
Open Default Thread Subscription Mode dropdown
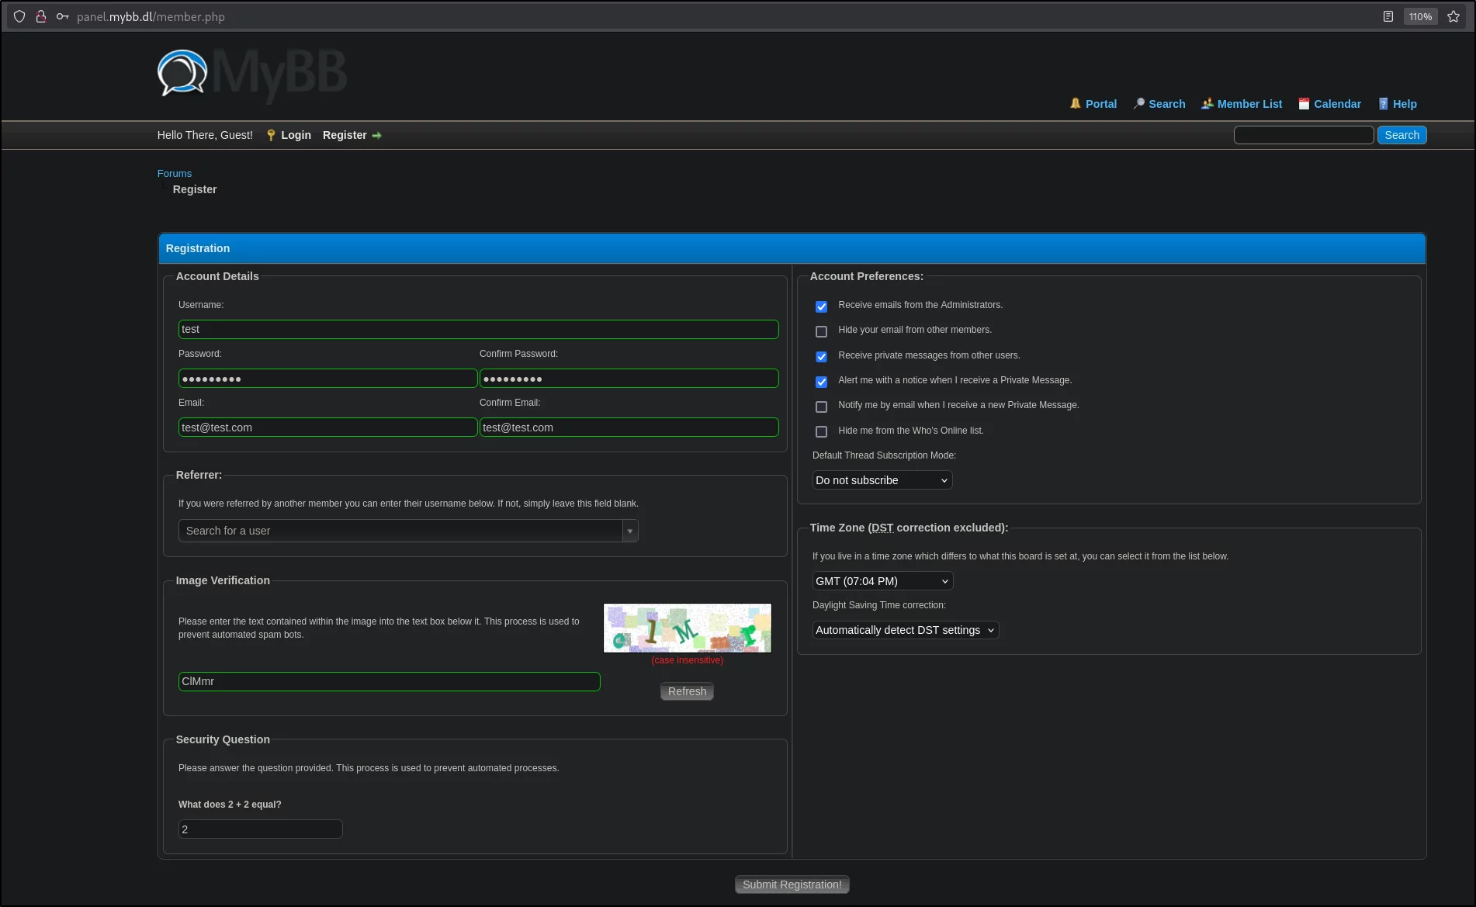pyautogui.click(x=882, y=480)
